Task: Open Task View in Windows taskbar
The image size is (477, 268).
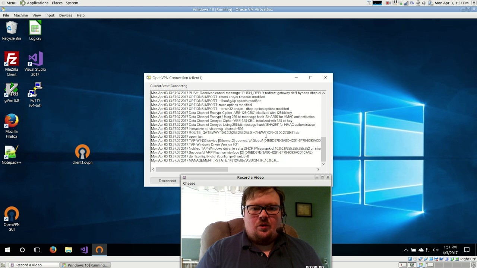Action: (37, 250)
